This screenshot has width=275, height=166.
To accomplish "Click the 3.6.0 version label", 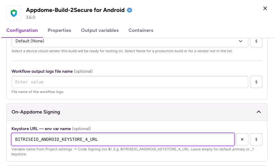I will pyautogui.click(x=31, y=17).
